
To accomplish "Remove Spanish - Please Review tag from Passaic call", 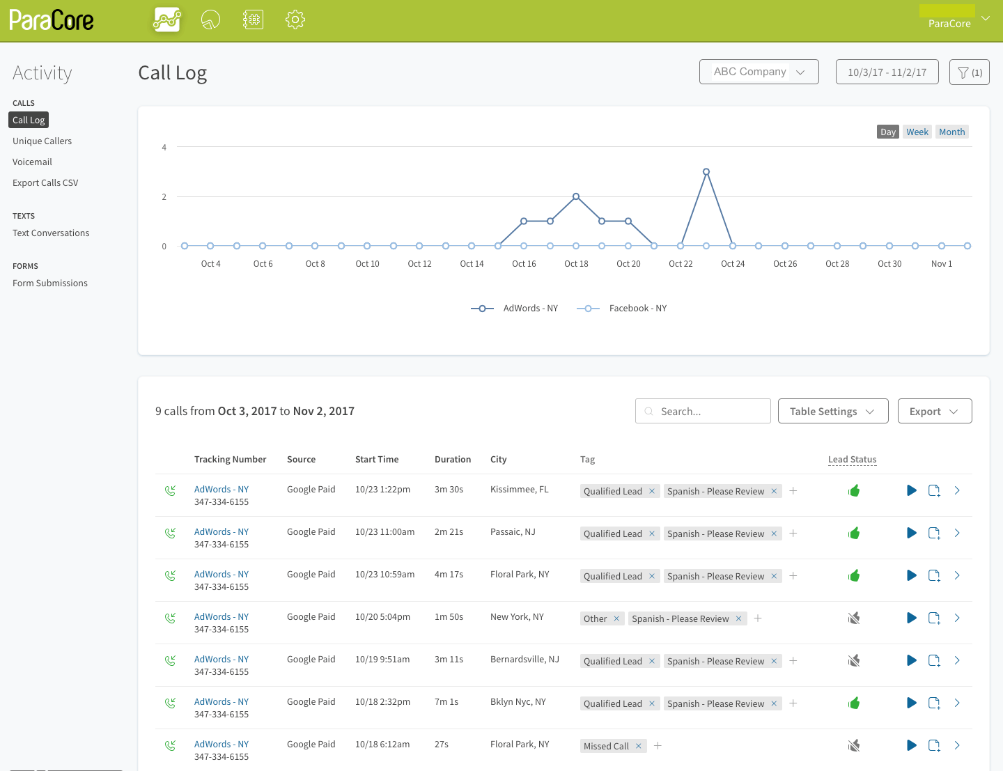I will click(774, 534).
